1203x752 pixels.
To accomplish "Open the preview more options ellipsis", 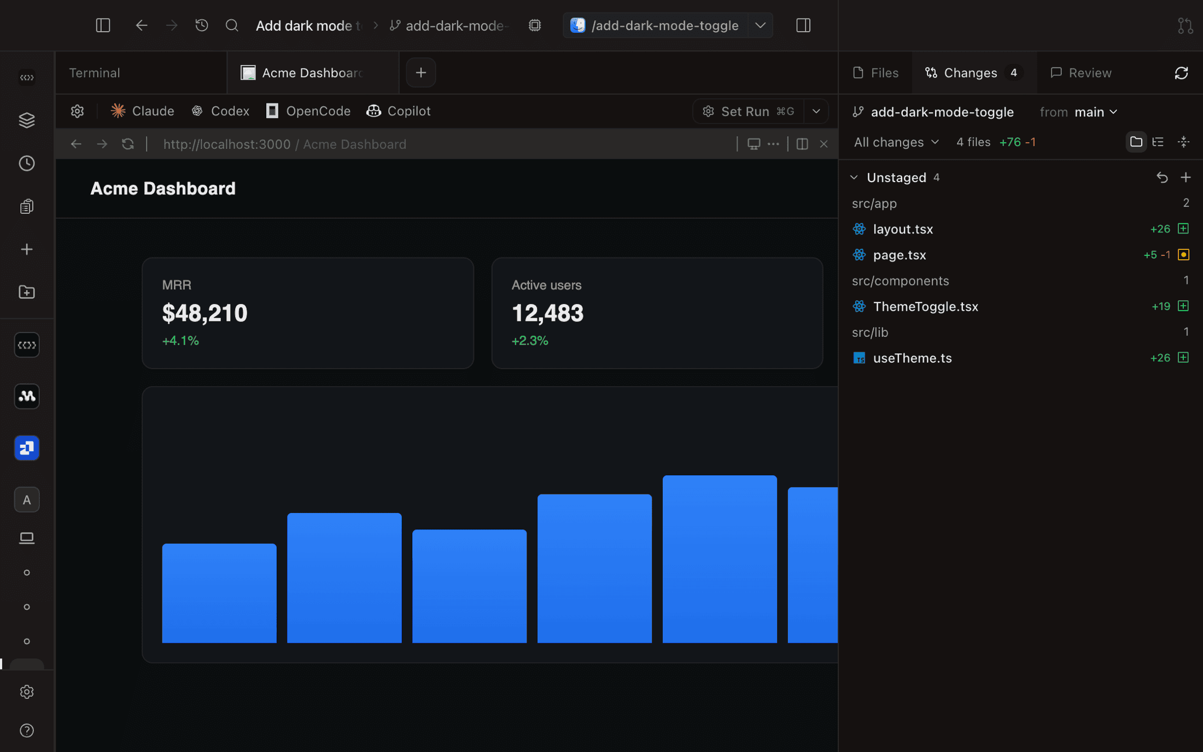I will coord(773,144).
